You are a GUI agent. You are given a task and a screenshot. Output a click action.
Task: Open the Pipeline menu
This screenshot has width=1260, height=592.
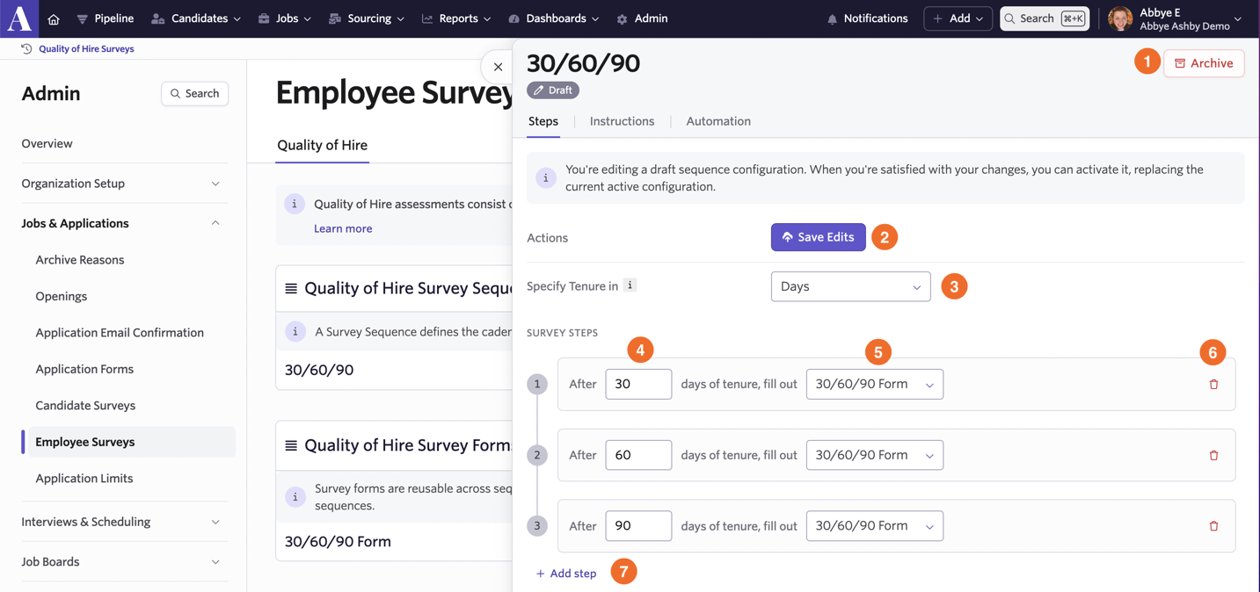[105, 18]
